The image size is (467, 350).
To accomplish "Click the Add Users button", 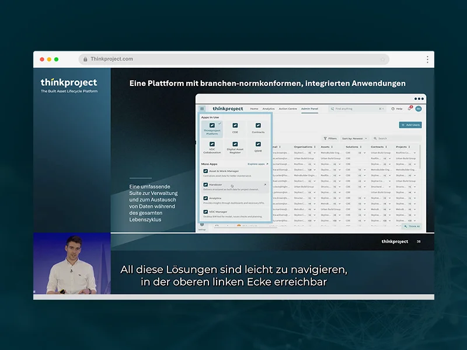I will point(410,125).
